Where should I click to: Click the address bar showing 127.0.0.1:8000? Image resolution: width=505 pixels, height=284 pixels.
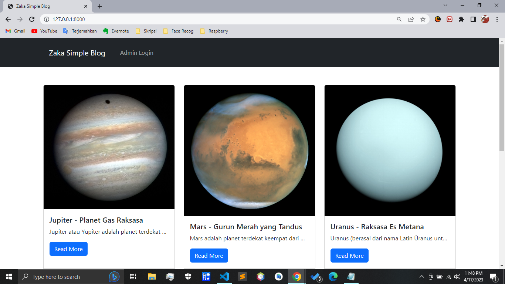point(222,19)
